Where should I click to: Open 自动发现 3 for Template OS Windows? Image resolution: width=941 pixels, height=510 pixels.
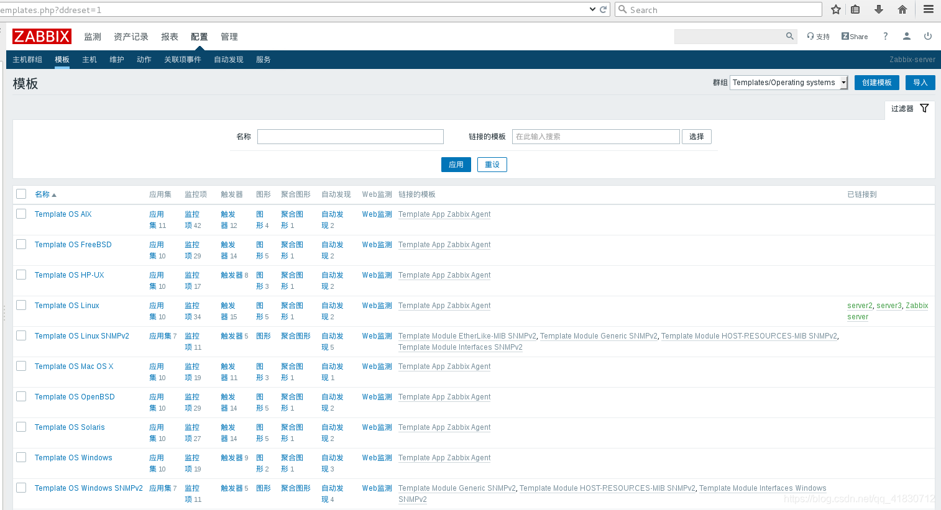point(333,463)
